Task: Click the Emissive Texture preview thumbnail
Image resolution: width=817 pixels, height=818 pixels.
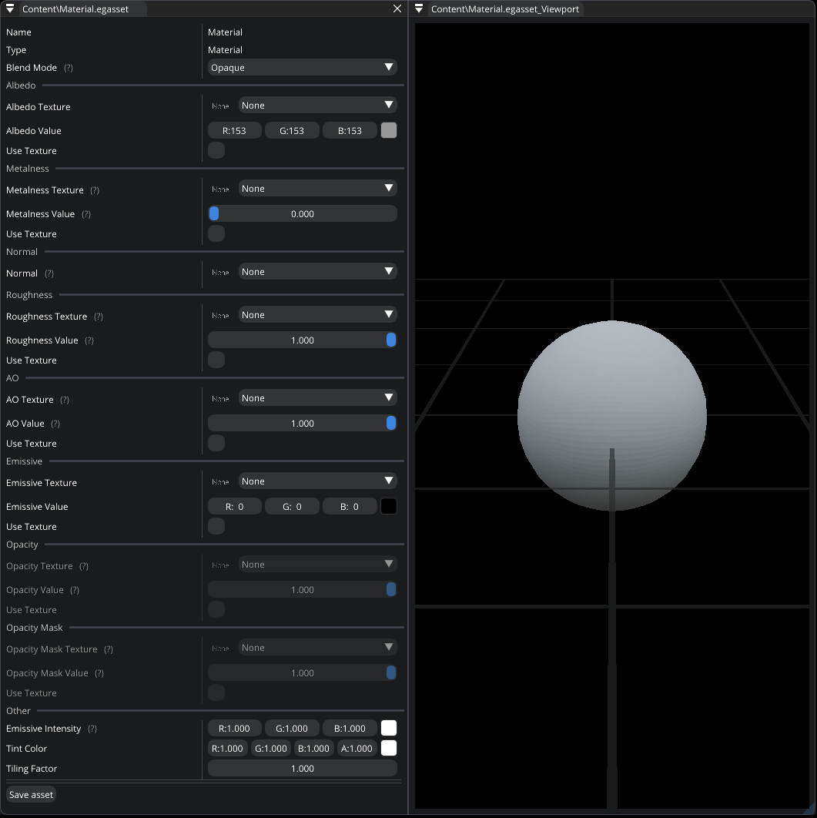Action: (220, 482)
